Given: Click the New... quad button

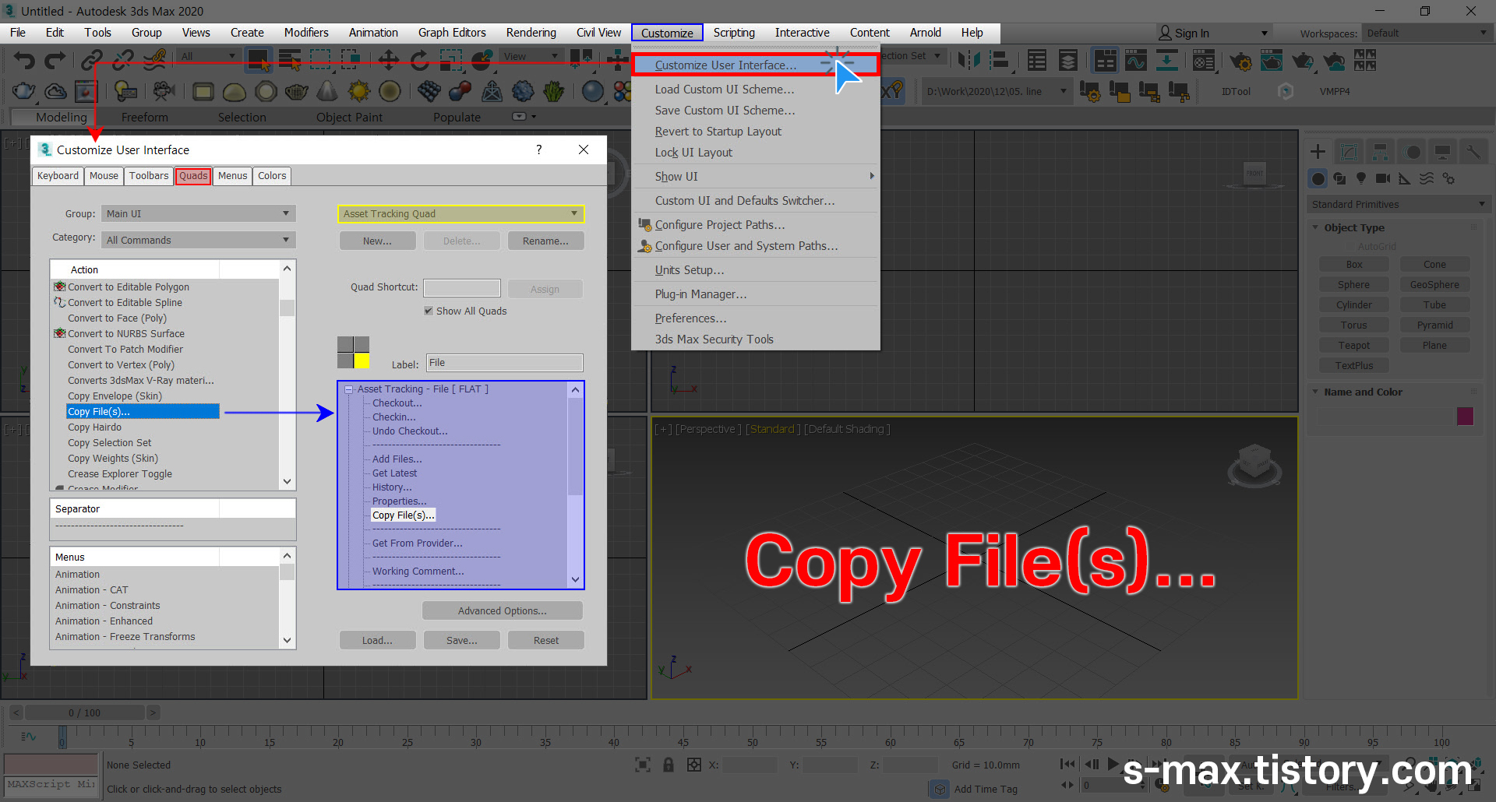Looking at the screenshot, I should coord(377,241).
